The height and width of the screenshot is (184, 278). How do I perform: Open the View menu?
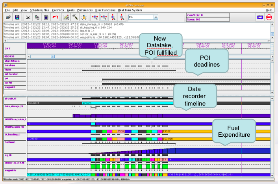24,10
